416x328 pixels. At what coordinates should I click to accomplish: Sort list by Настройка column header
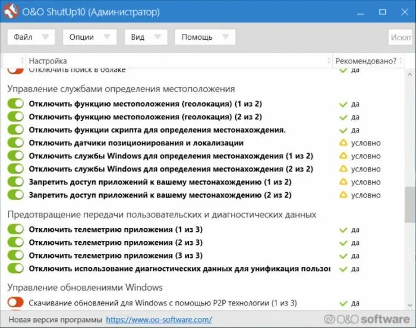coord(178,61)
